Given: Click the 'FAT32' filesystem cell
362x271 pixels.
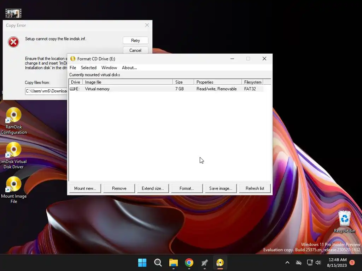Looking at the screenshot, I should (x=250, y=89).
